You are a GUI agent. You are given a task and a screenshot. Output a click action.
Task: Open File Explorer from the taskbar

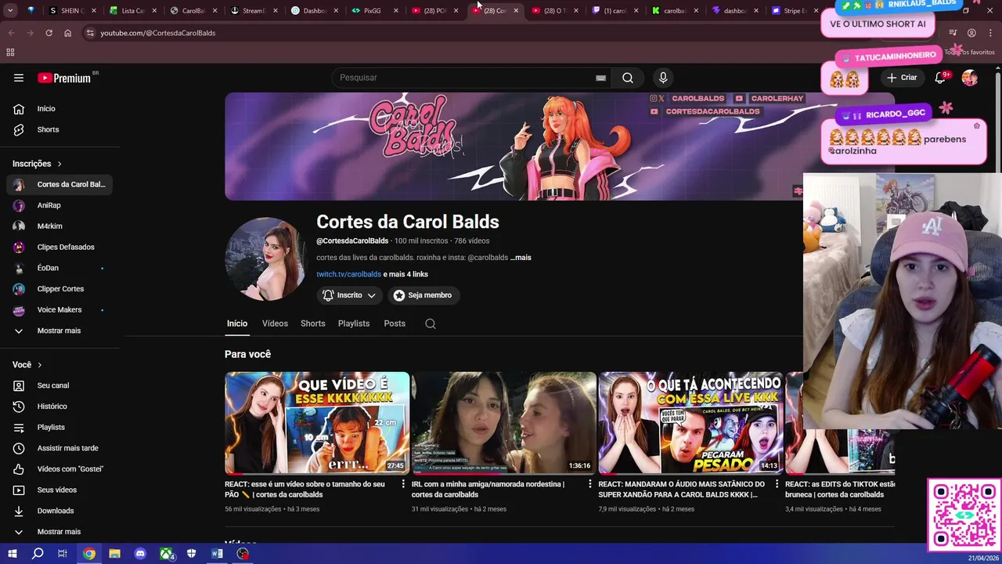(114, 554)
